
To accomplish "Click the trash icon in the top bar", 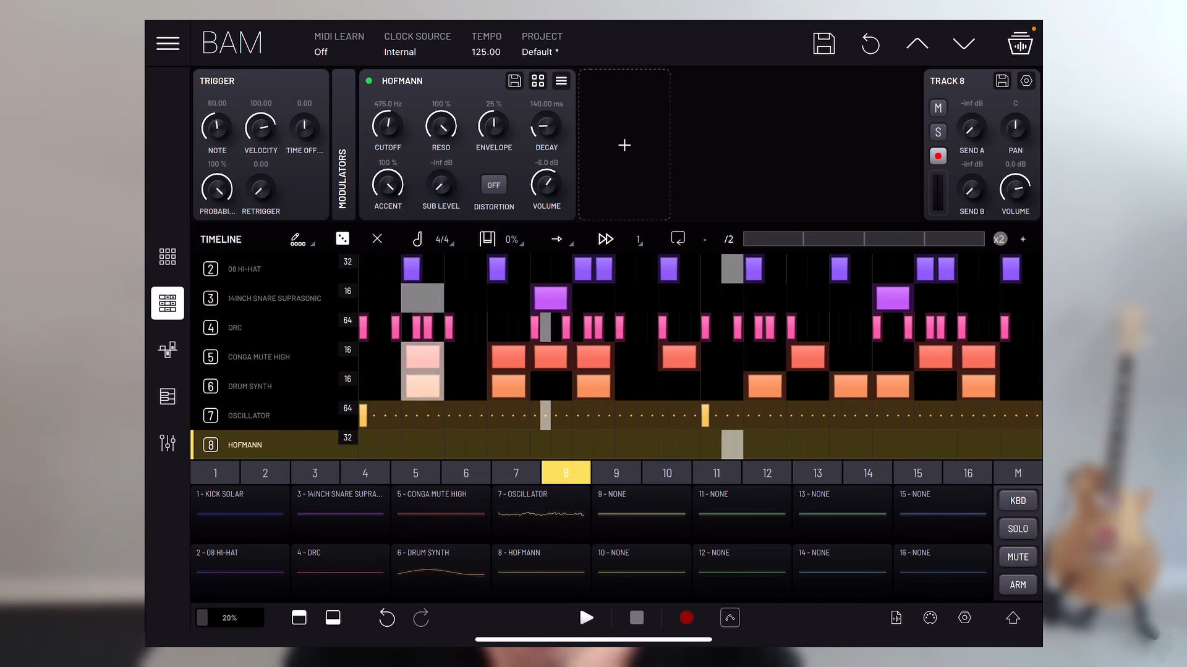I will 1020,43.
